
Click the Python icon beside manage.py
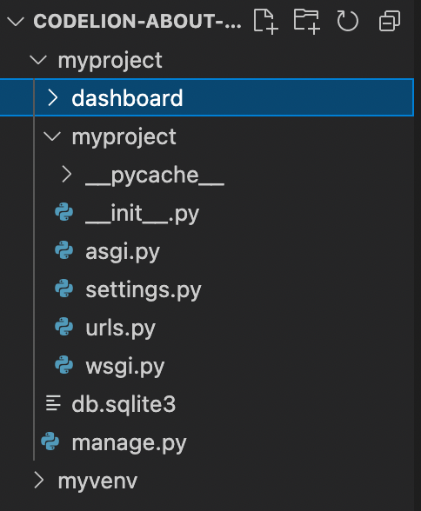(x=50, y=441)
